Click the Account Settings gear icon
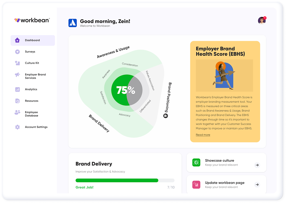Image resolution: width=286 pixels, height=203 pixels. (17, 127)
